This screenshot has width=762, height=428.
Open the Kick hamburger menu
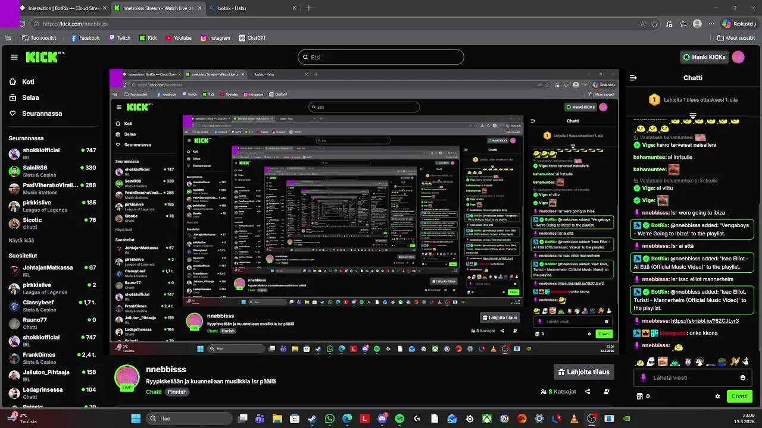[14, 57]
